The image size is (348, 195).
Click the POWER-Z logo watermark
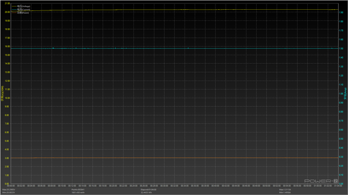[321, 181]
